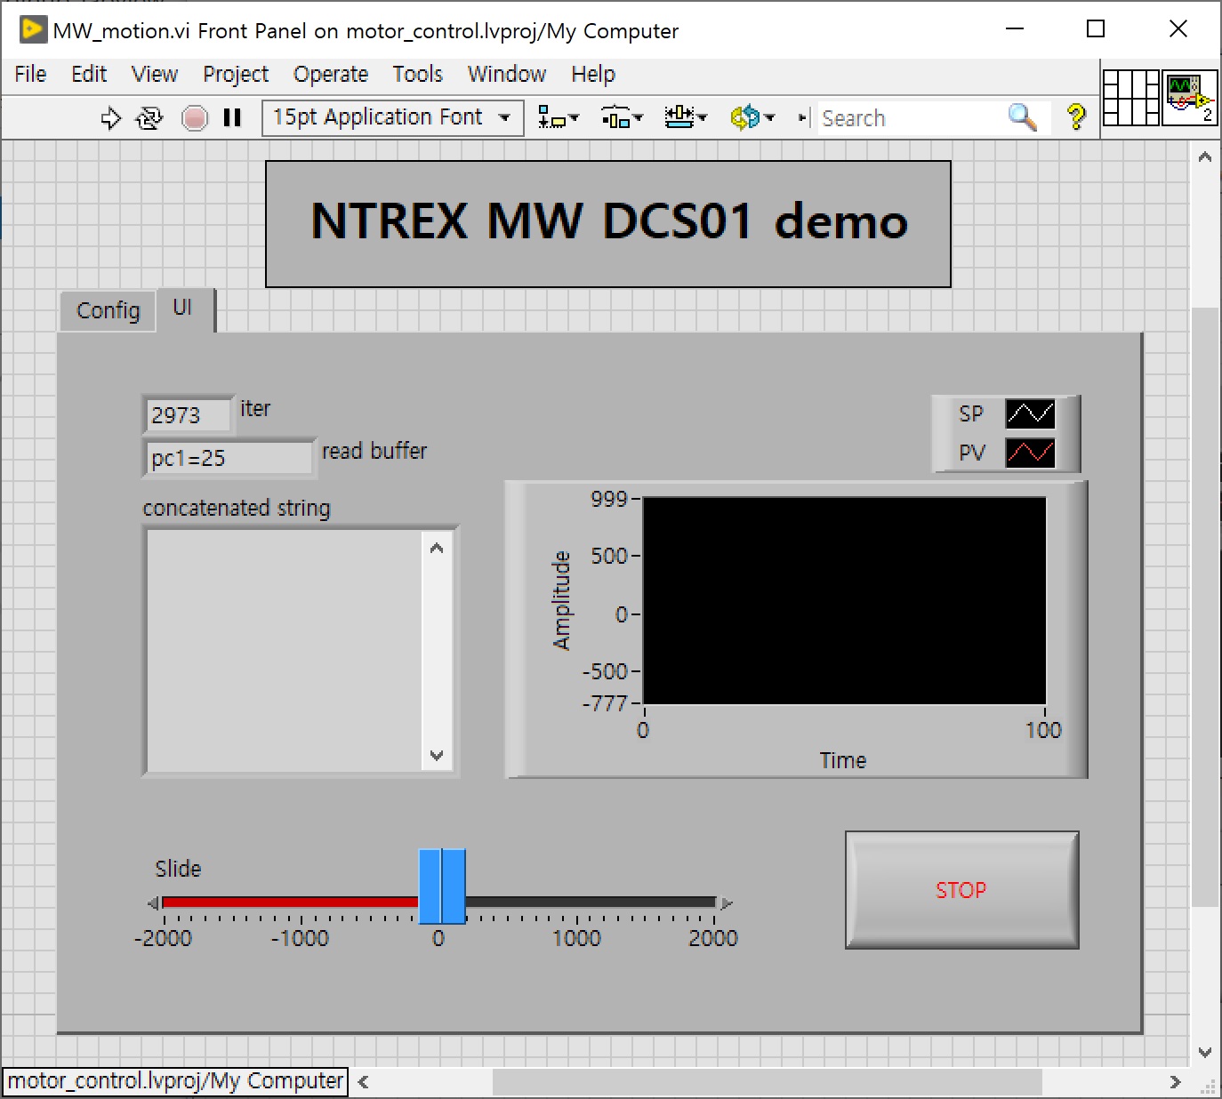The height and width of the screenshot is (1099, 1222).
Task: Click the context help question mark
Action: pyautogui.click(x=1076, y=117)
